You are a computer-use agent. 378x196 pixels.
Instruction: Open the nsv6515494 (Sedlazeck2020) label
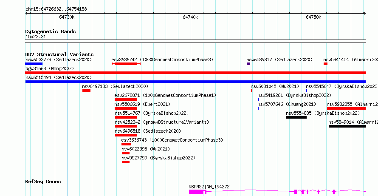[x=59, y=77]
